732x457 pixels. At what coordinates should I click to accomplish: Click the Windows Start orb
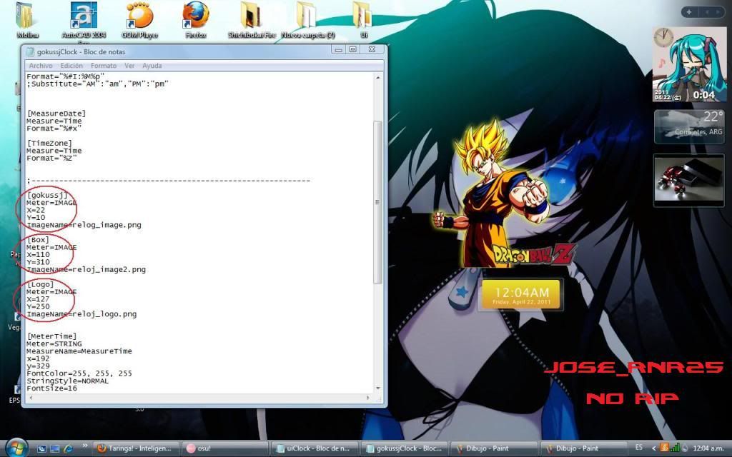pyautogui.click(x=17, y=448)
